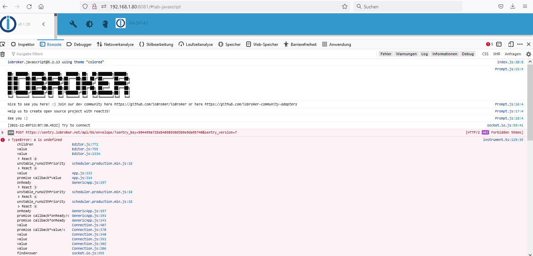Focus the Ausgabe filtern field
Screen dimensions: 533x256
click(x=193, y=54)
